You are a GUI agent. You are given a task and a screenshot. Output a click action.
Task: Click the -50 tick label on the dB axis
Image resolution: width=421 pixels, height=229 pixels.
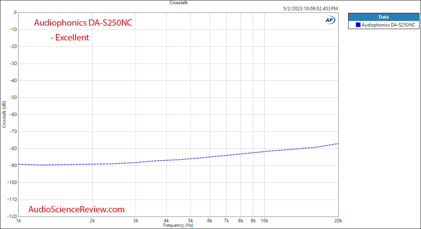coord(13,97)
